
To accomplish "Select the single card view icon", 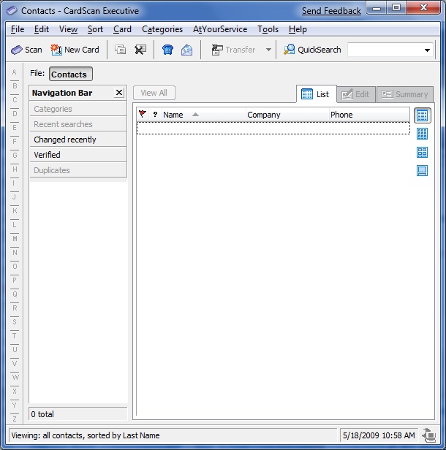I will (x=422, y=170).
